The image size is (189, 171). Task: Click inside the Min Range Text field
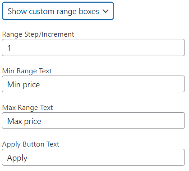[93, 84]
